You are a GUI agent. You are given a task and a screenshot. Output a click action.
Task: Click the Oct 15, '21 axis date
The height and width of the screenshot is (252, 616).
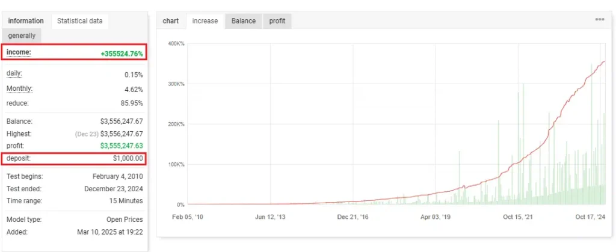tap(517, 217)
